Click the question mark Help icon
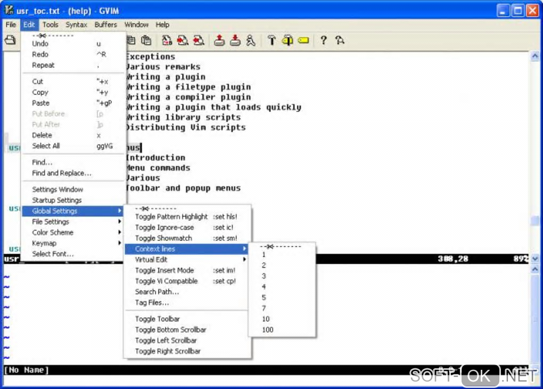The image size is (543, 389). click(324, 40)
